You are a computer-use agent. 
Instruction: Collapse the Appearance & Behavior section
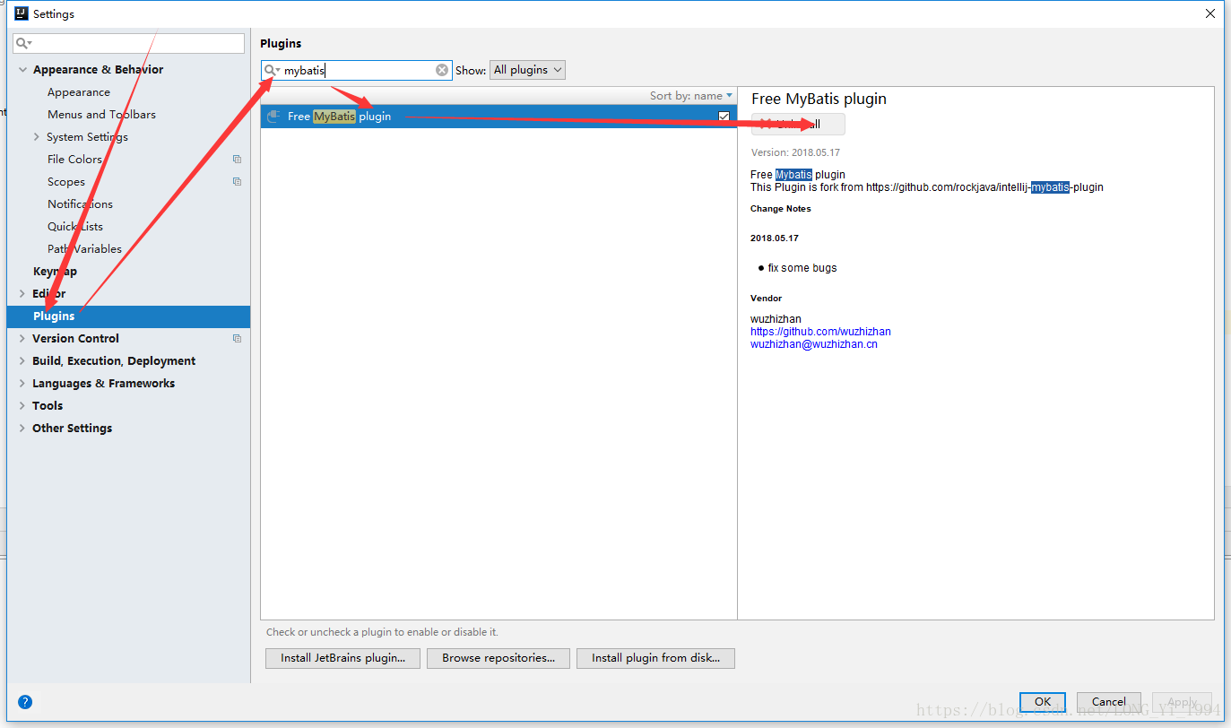click(22, 69)
